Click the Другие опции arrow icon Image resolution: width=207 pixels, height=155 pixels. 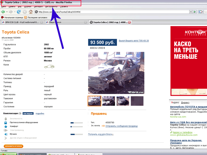point(6,138)
